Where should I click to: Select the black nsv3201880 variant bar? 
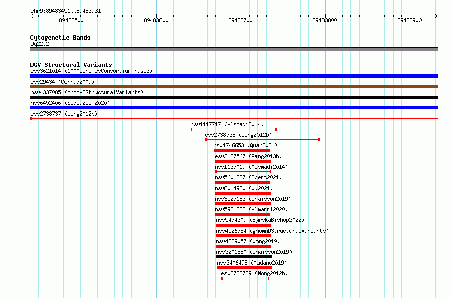click(244, 257)
